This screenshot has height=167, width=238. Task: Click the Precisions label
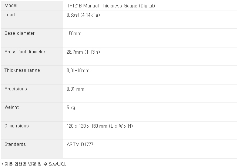point(16,89)
